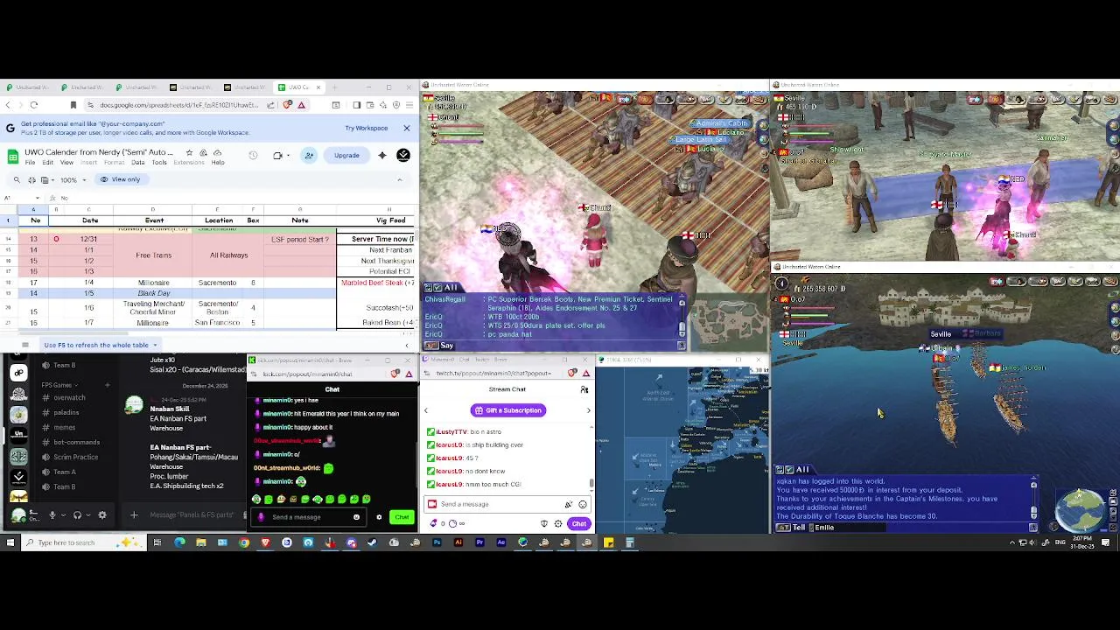Open Brave Shields icon in the spreadsheet browser

coord(288,105)
